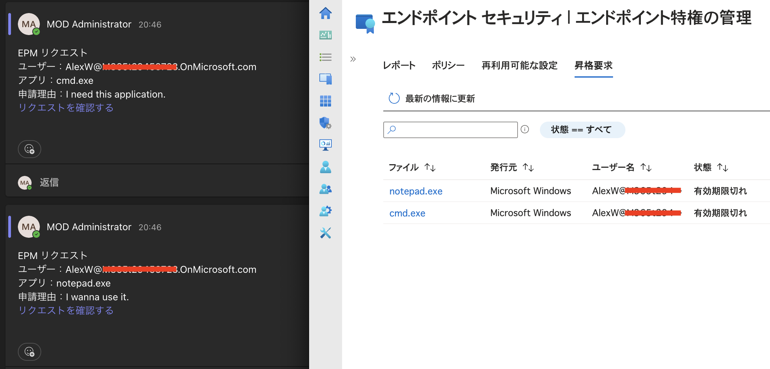Click the elevation request search field
This screenshot has height=369, width=770.
450,130
